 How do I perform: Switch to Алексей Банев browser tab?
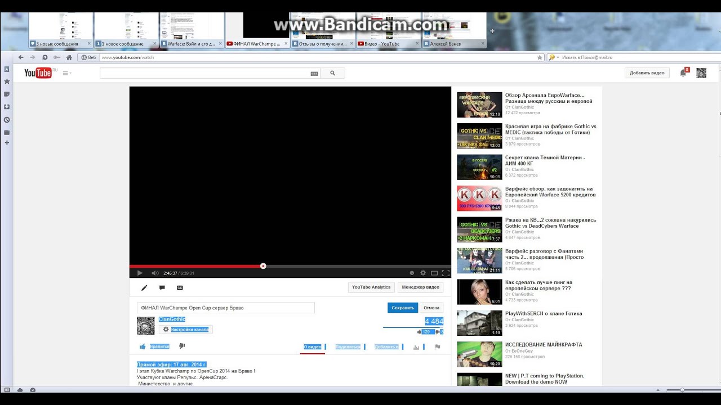(454, 43)
